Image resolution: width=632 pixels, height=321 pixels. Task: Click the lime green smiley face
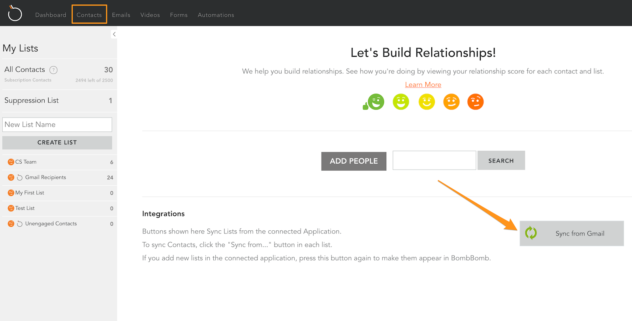coord(401,102)
